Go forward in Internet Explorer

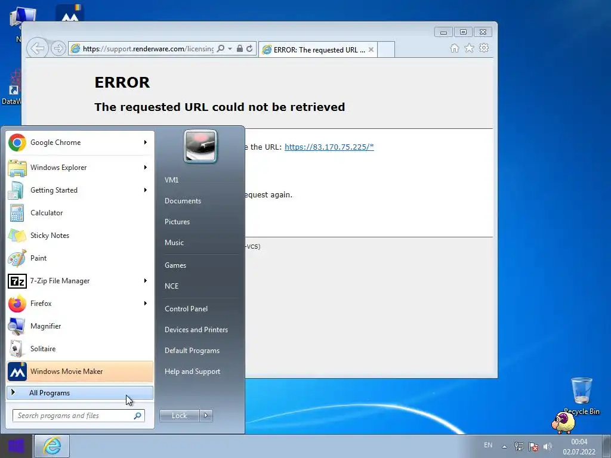click(x=58, y=49)
